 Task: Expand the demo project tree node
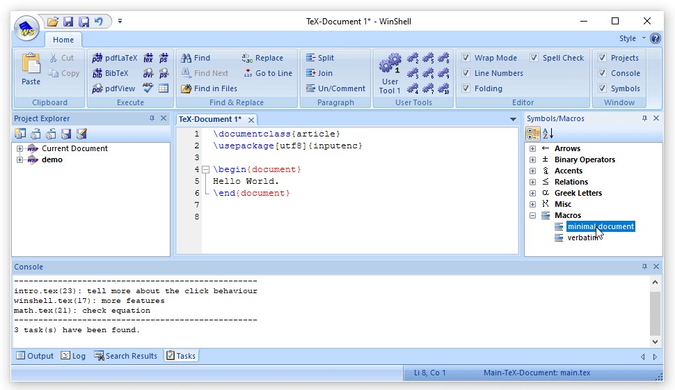[19, 159]
